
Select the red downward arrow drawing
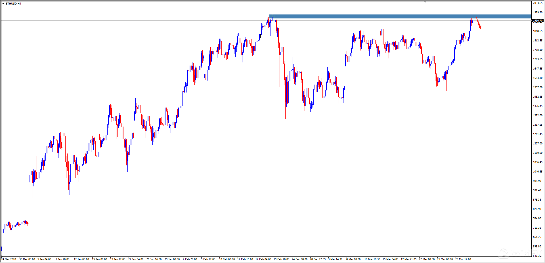coord(479,23)
